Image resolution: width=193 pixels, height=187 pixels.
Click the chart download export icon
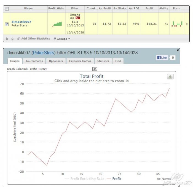point(170,77)
